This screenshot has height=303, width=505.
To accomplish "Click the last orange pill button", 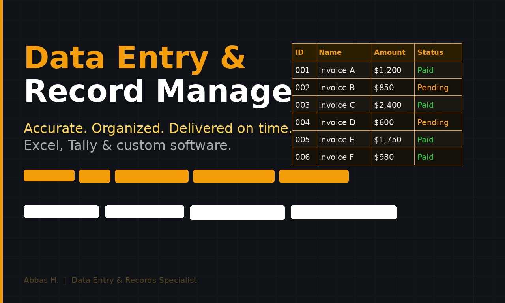I will coord(314,176).
